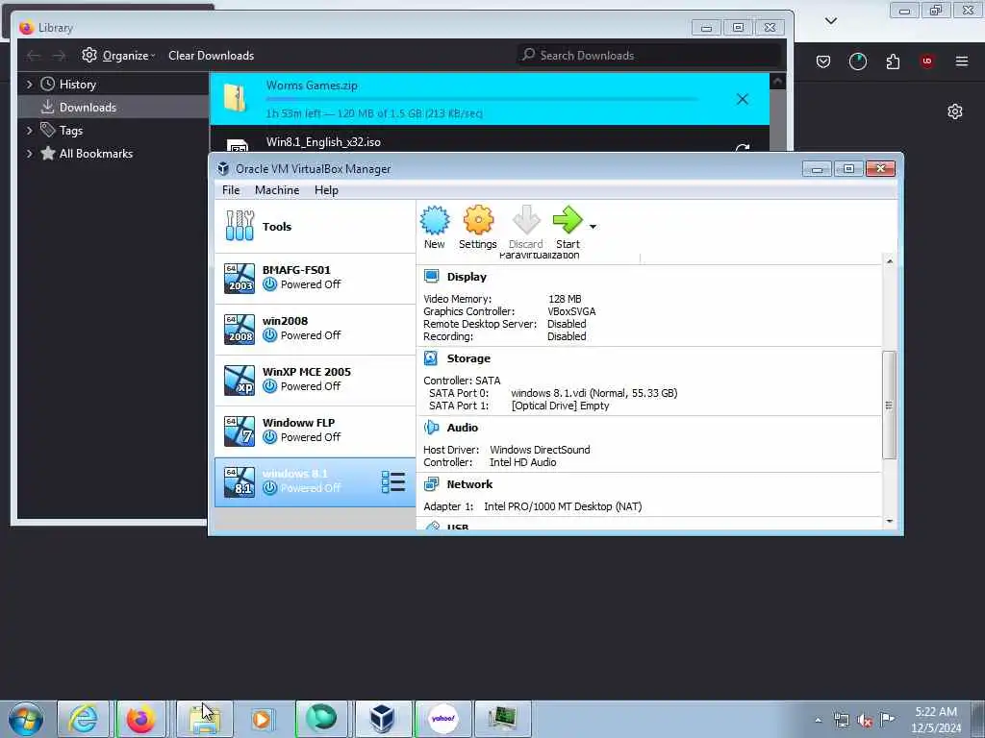Click the Storage disk icon

(x=431, y=357)
